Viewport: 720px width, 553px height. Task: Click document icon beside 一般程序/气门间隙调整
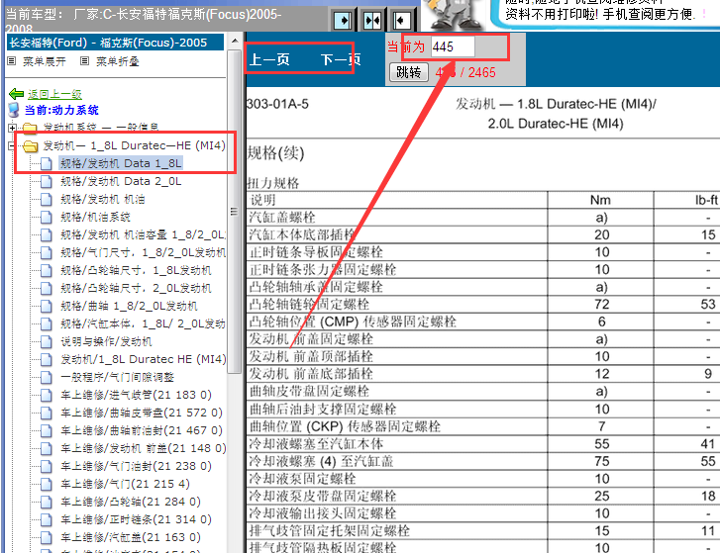point(46,377)
